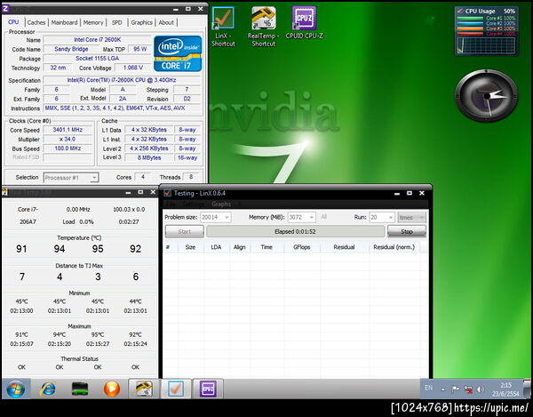Click the processor Name field Intel Core i7 2600K

(x=97, y=40)
